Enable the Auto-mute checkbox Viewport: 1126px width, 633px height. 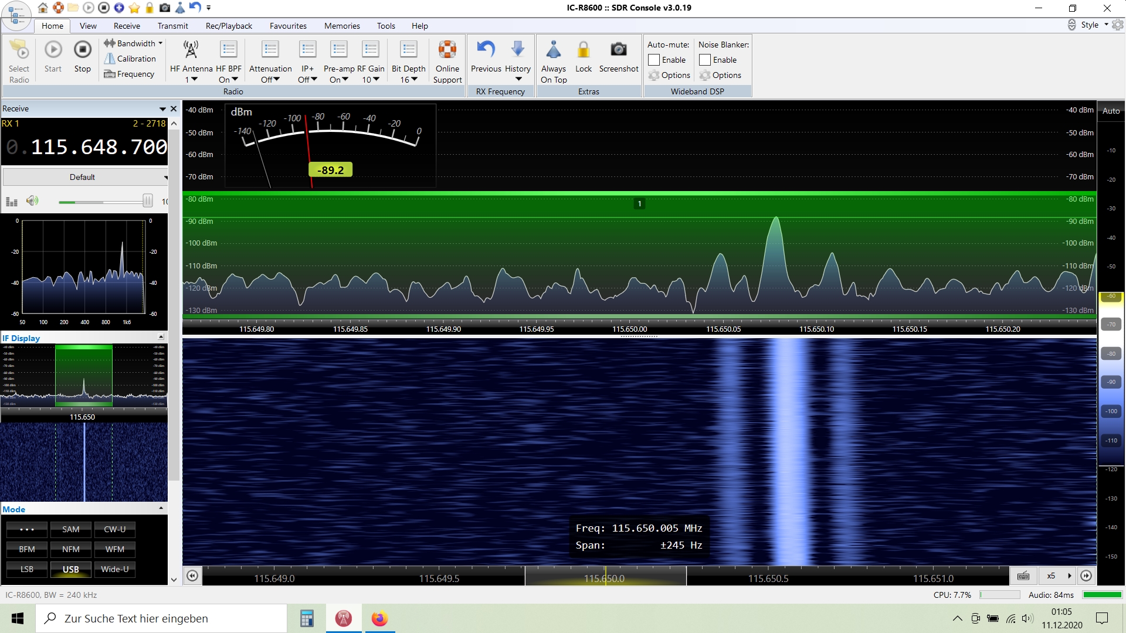tap(654, 60)
